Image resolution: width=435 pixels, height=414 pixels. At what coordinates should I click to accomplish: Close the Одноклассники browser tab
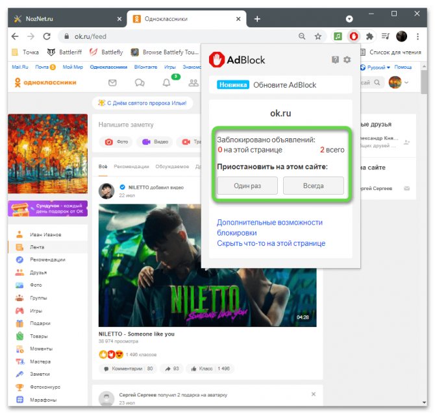pyautogui.click(x=238, y=19)
